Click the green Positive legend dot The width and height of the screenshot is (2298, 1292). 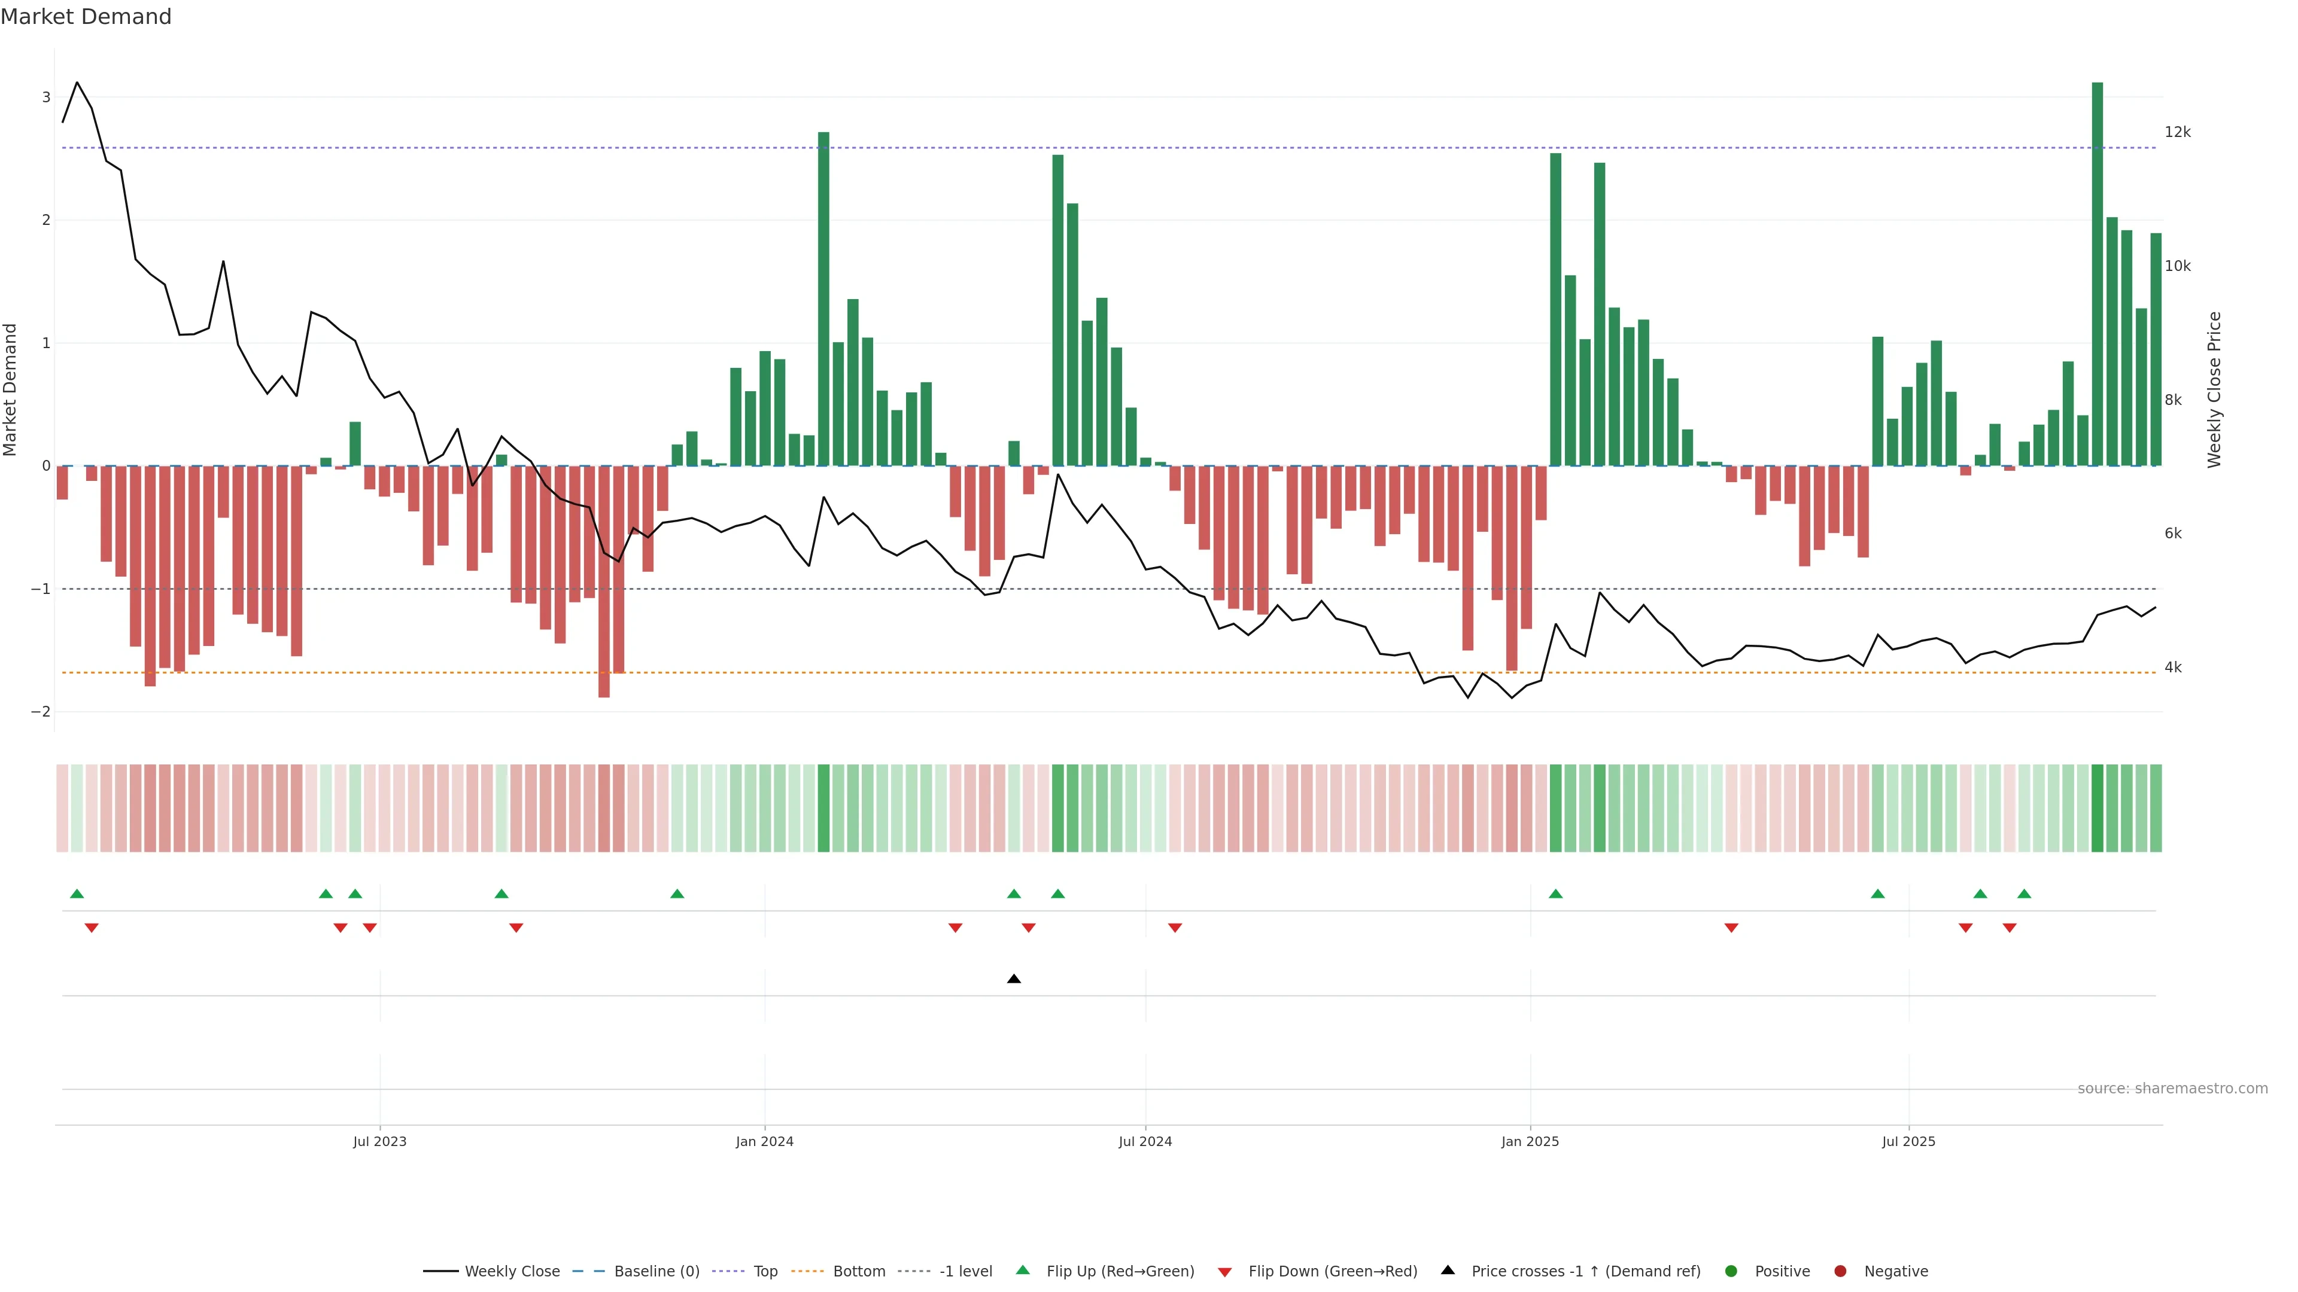(1731, 1270)
